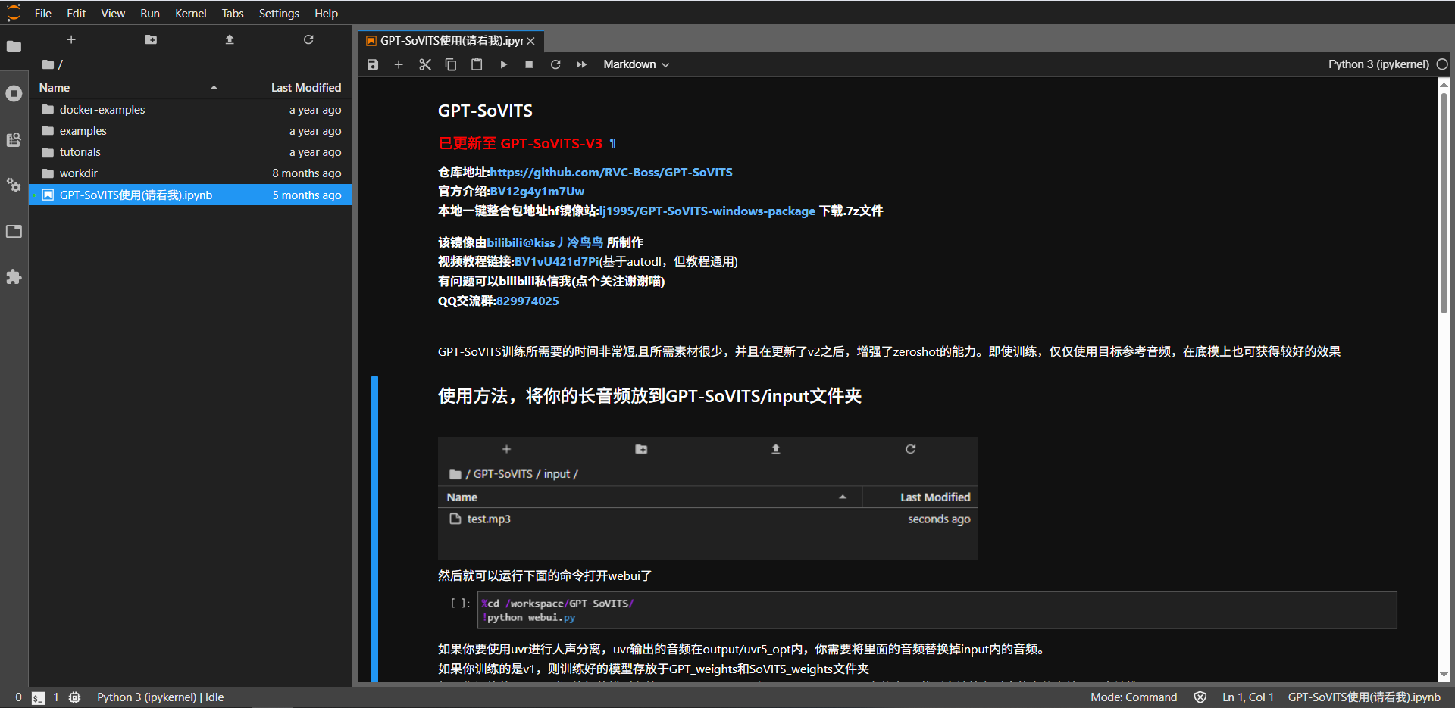Click the Mode: Command status text
This screenshot has width=1455, height=708.
pyautogui.click(x=1134, y=697)
